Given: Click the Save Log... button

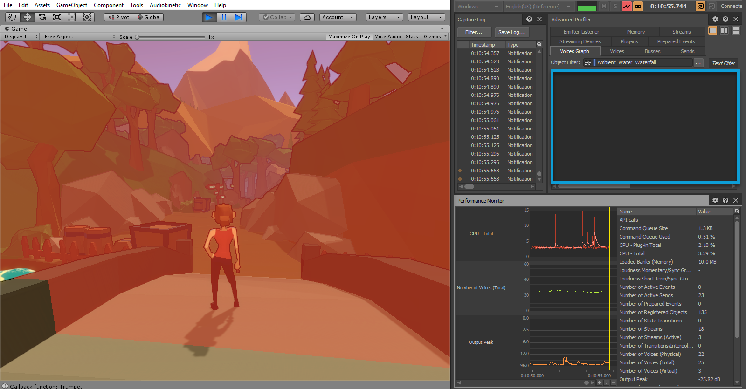Looking at the screenshot, I should (x=511, y=32).
